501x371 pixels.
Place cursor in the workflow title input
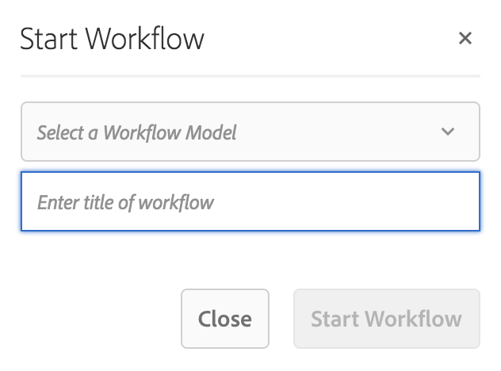250,202
